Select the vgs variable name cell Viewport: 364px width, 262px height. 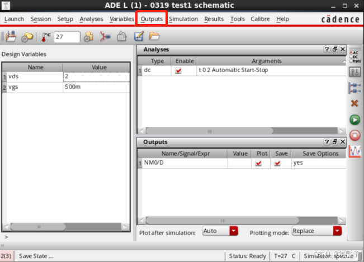pos(35,87)
